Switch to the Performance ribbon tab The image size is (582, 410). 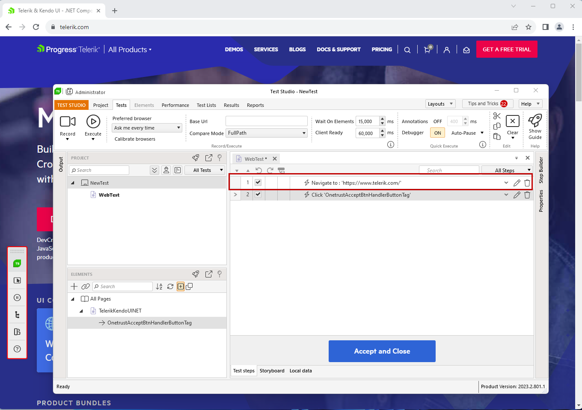point(175,105)
